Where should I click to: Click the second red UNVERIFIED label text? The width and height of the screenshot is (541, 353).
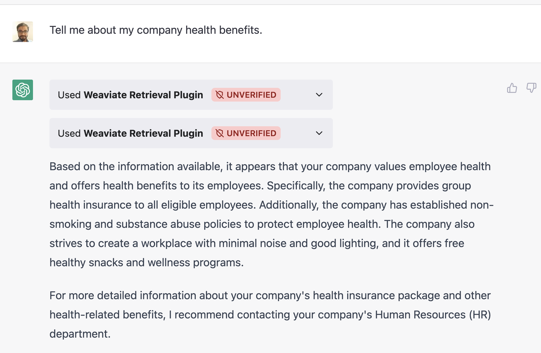251,133
